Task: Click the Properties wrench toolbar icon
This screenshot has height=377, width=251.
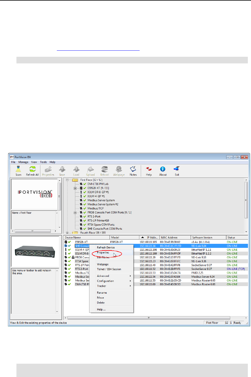Action: point(48,169)
